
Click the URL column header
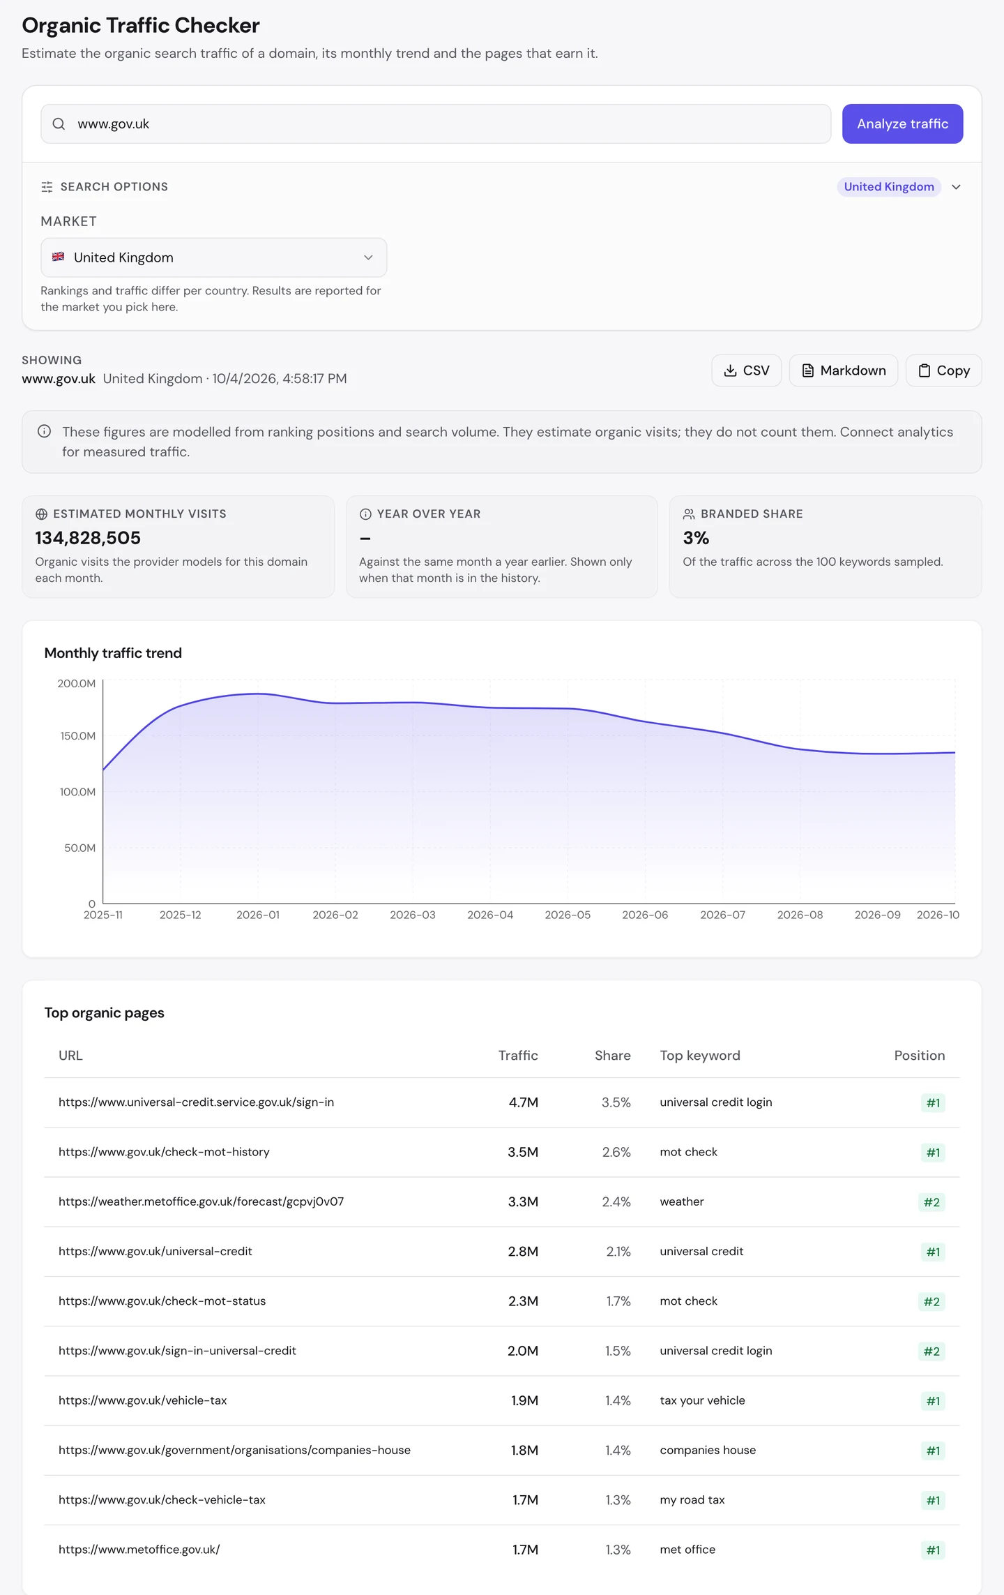(x=70, y=1056)
